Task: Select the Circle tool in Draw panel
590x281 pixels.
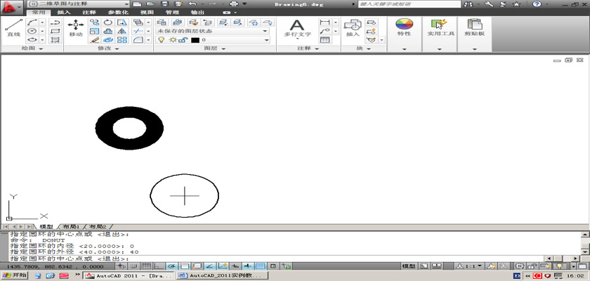Action: [32, 31]
